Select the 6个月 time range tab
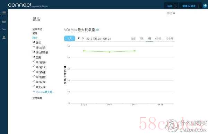 158,39
